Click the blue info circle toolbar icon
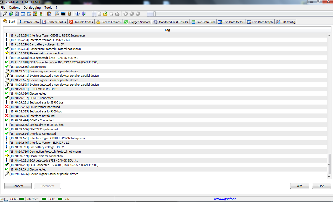The image size is (333, 202). [78, 14]
